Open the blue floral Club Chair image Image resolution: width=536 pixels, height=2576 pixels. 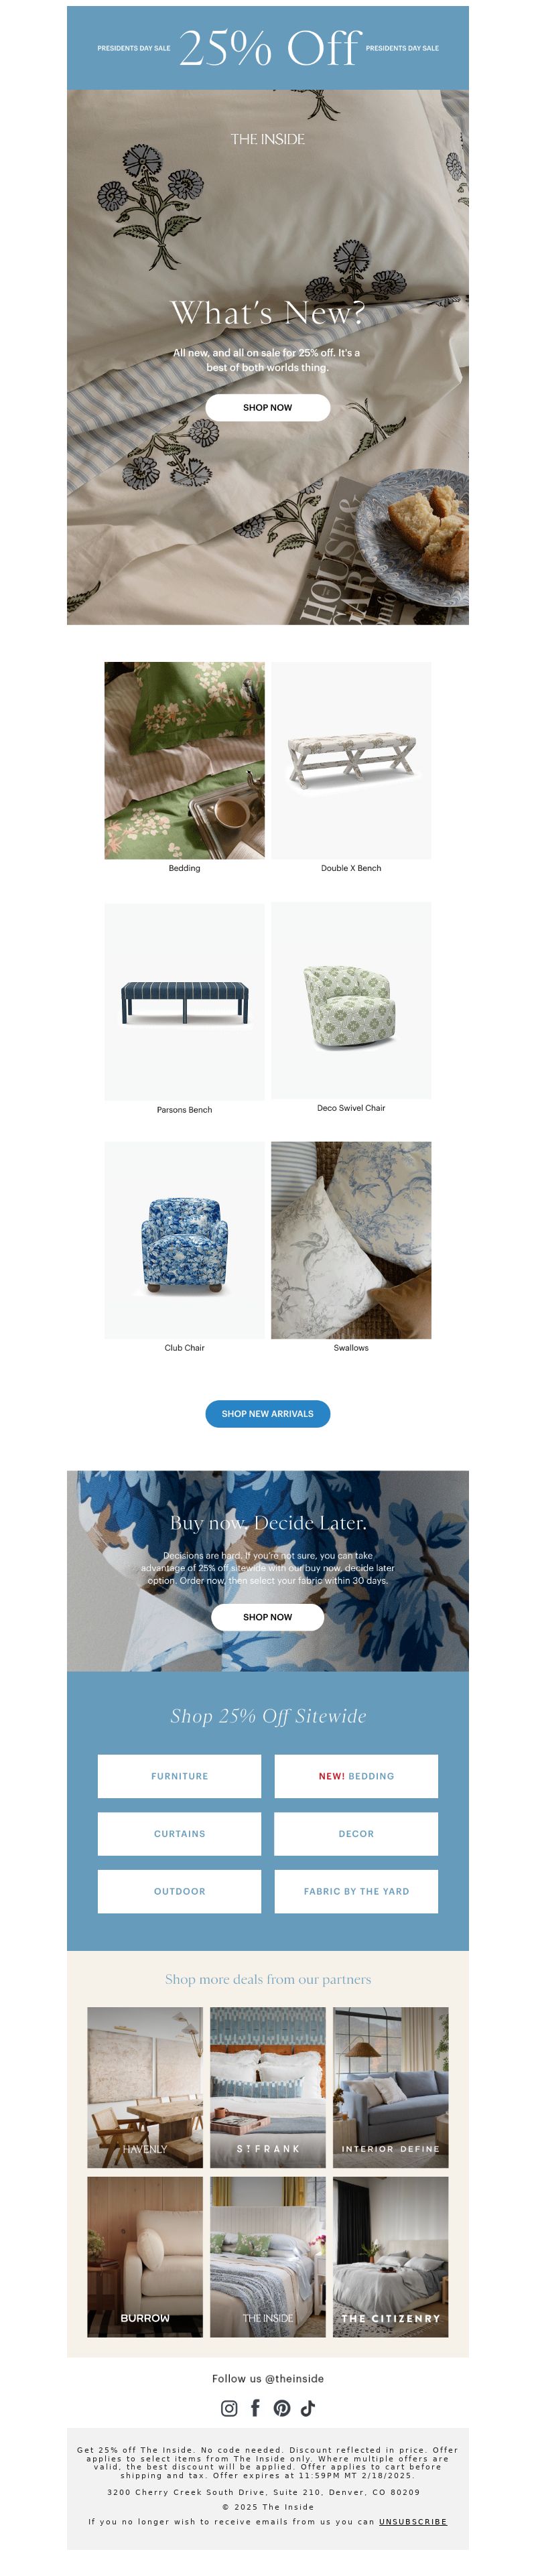pos(185,1240)
